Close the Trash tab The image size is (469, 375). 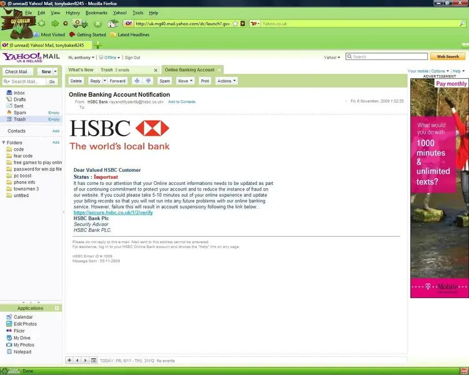pos(156,70)
